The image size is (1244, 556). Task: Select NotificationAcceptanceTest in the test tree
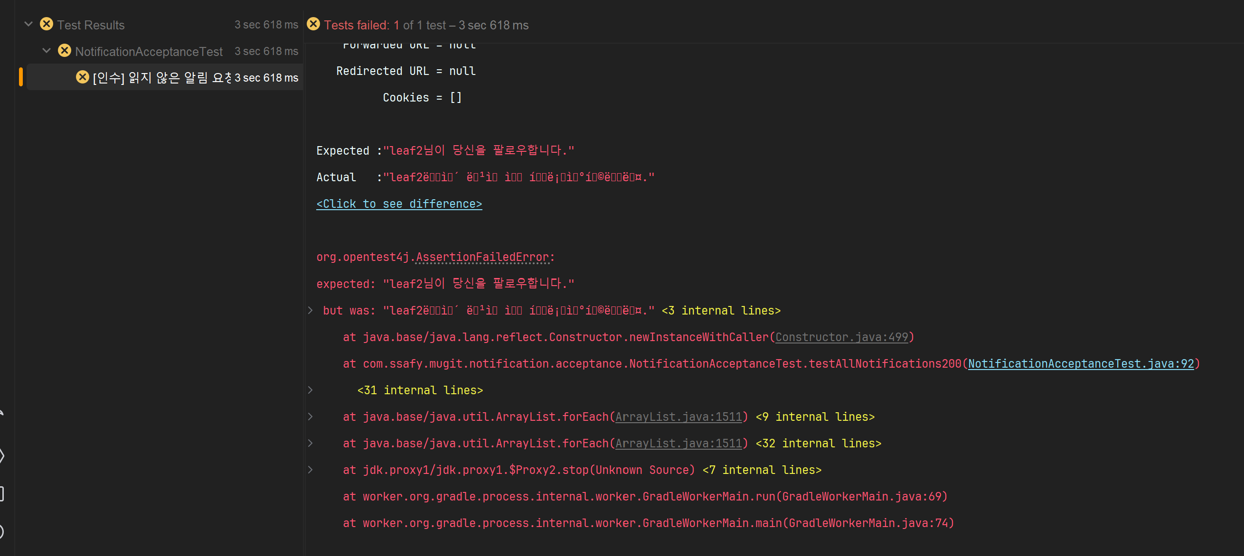(x=149, y=51)
